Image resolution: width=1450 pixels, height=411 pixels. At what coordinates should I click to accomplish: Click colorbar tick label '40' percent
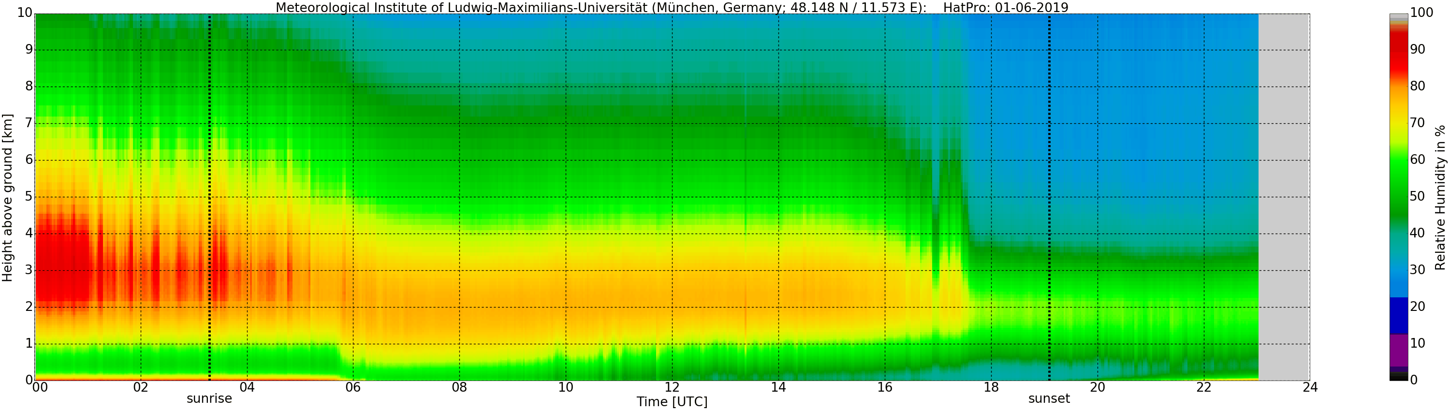pos(1417,234)
